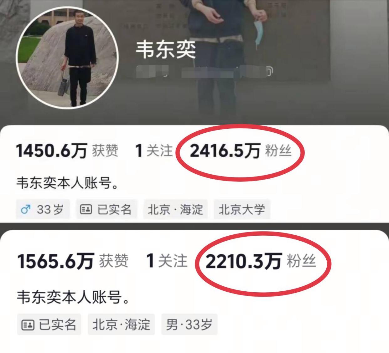Tap the 北京·海淀 tag beside 男·33岁
The image size is (389, 353).
click(x=121, y=325)
